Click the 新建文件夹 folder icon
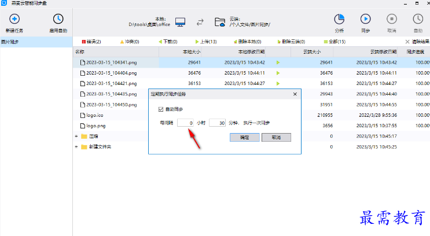The width and height of the screenshot is (430, 236). click(x=84, y=147)
